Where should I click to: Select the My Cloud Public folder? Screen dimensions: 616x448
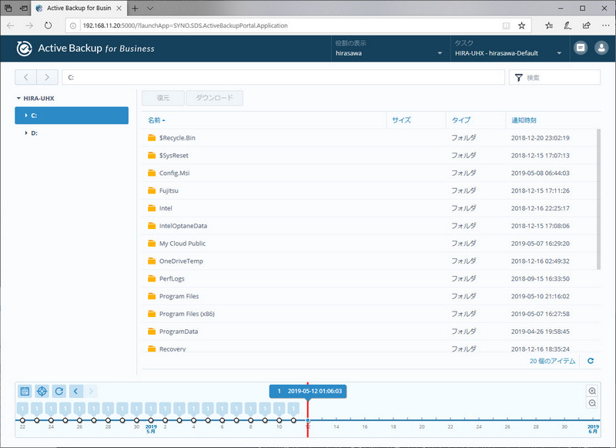(x=370, y=244)
